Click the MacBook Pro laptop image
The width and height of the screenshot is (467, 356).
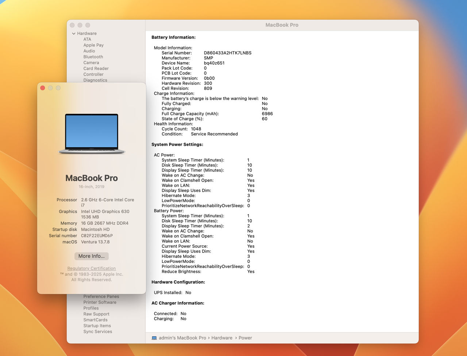(92, 133)
